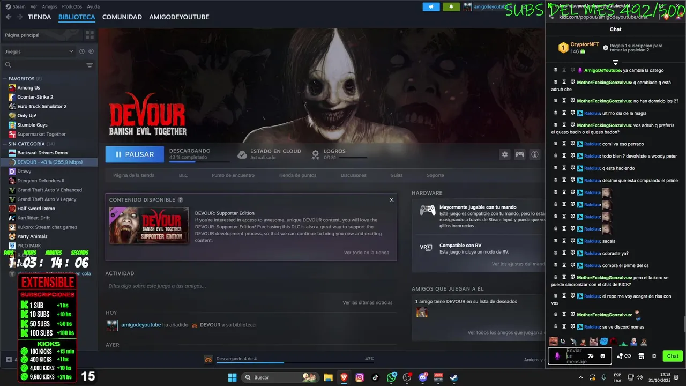Open DEVOUR Supporter Edition thumbnail
686x386 pixels.
(149, 226)
